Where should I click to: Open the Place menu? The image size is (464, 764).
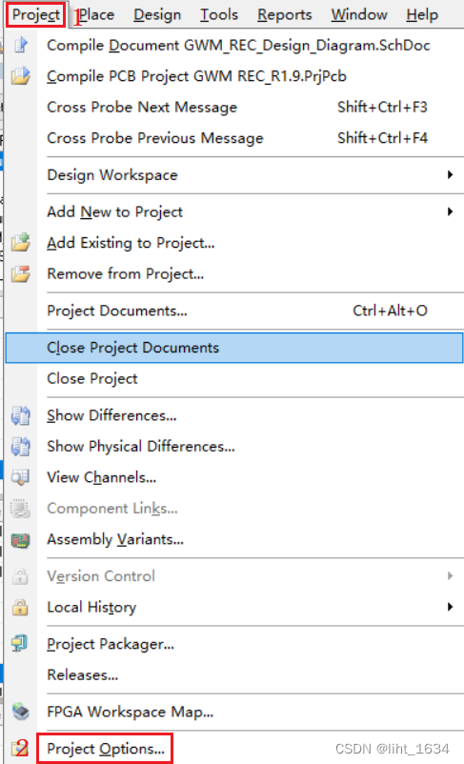[96, 14]
